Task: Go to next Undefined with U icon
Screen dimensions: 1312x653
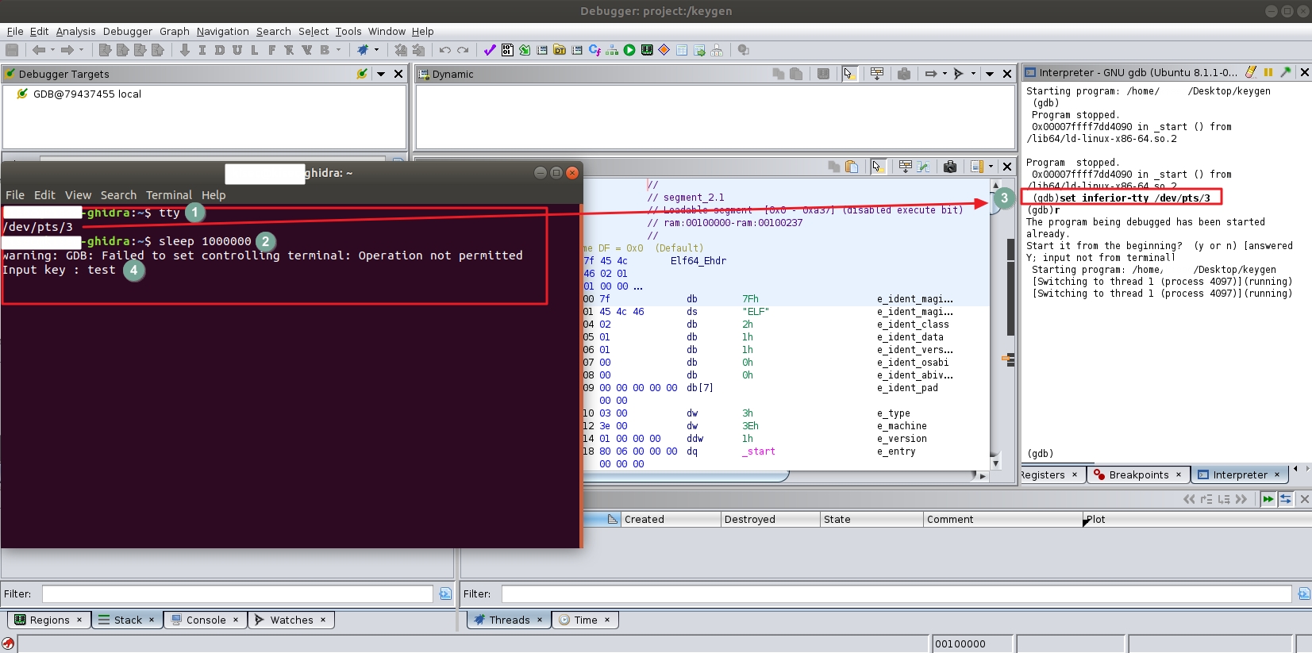Action: [x=237, y=50]
